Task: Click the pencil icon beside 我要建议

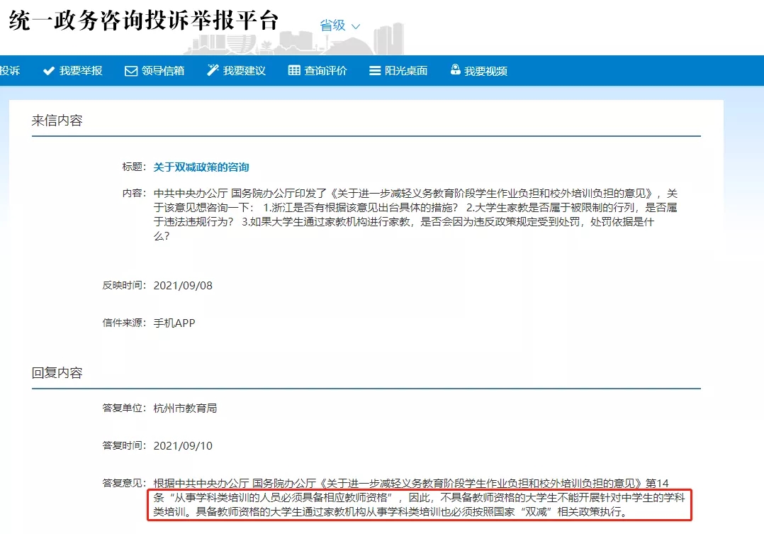Action: 213,70
